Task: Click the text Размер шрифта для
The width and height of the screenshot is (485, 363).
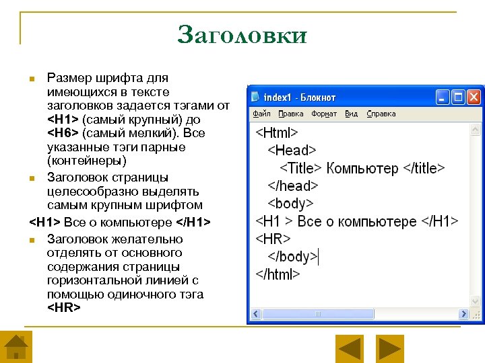Action: click(108, 78)
